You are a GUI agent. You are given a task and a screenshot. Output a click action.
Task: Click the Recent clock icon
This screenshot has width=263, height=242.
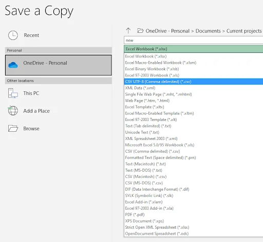point(13,35)
